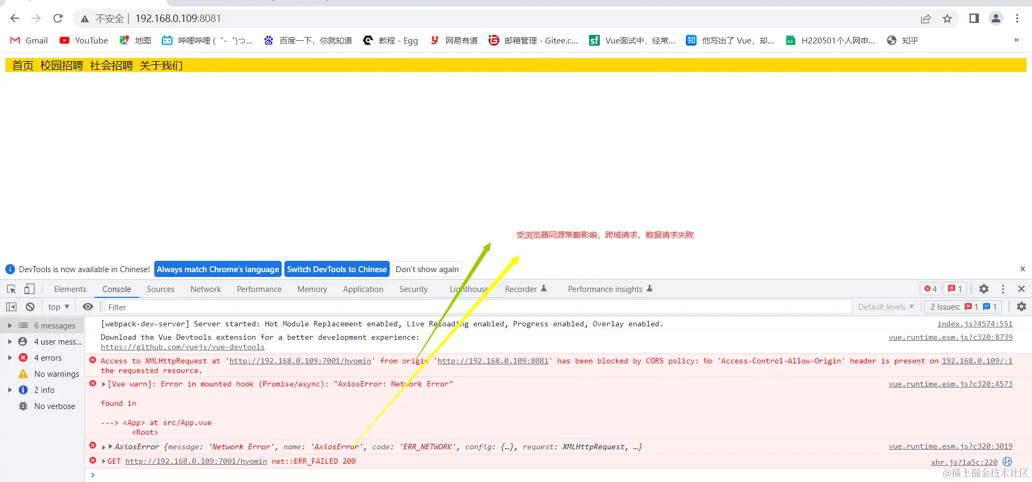The image size is (1032, 482).
Task: Open Chrome's three-dot menu
Action: (x=1017, y=18)
